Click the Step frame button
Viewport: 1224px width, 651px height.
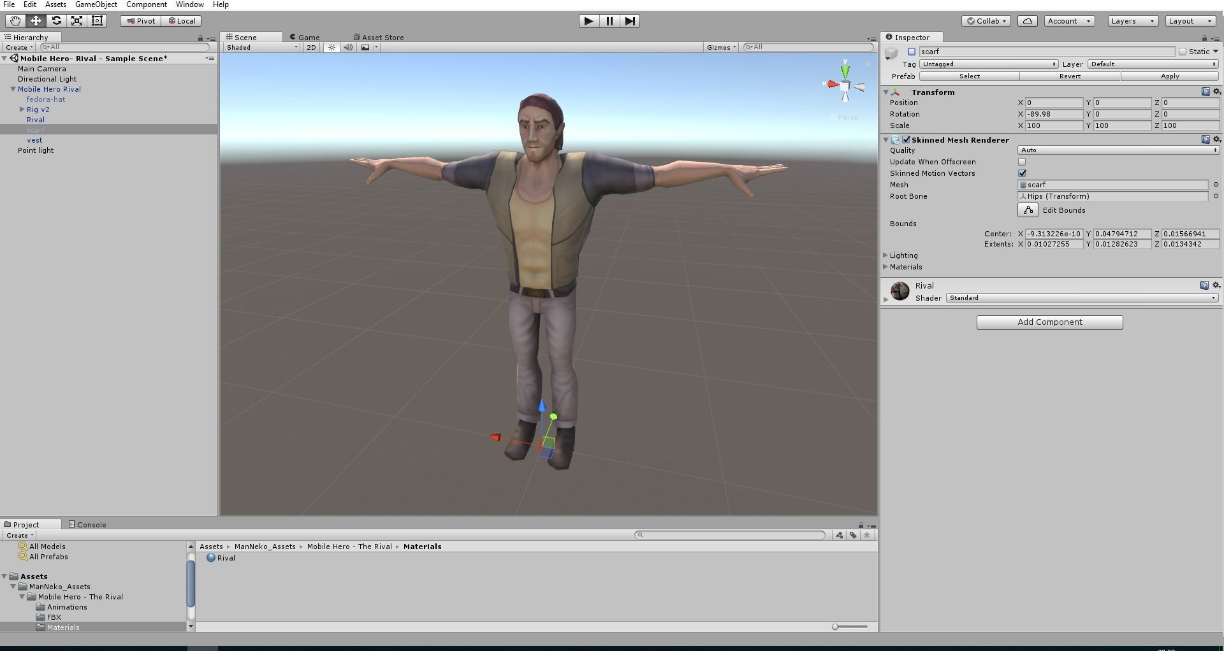(x=630, y=21)
